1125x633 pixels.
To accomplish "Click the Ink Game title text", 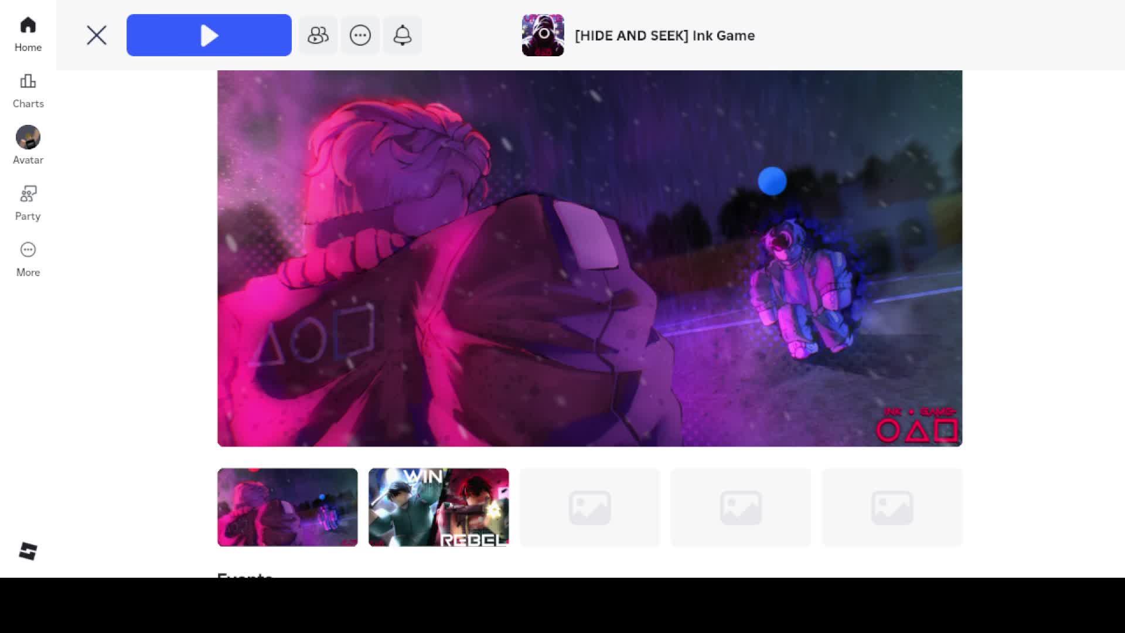I will click(x=664, y=35).
